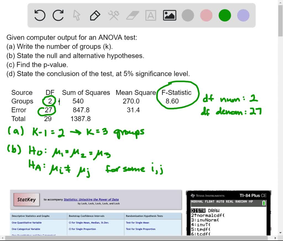Screen dimensions: 283x241
Task: Click the StatKey logo button
Action: tap(26, 200)
